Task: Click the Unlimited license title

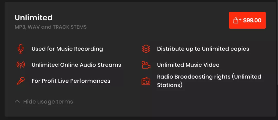Action: click(x=33, y=18)
